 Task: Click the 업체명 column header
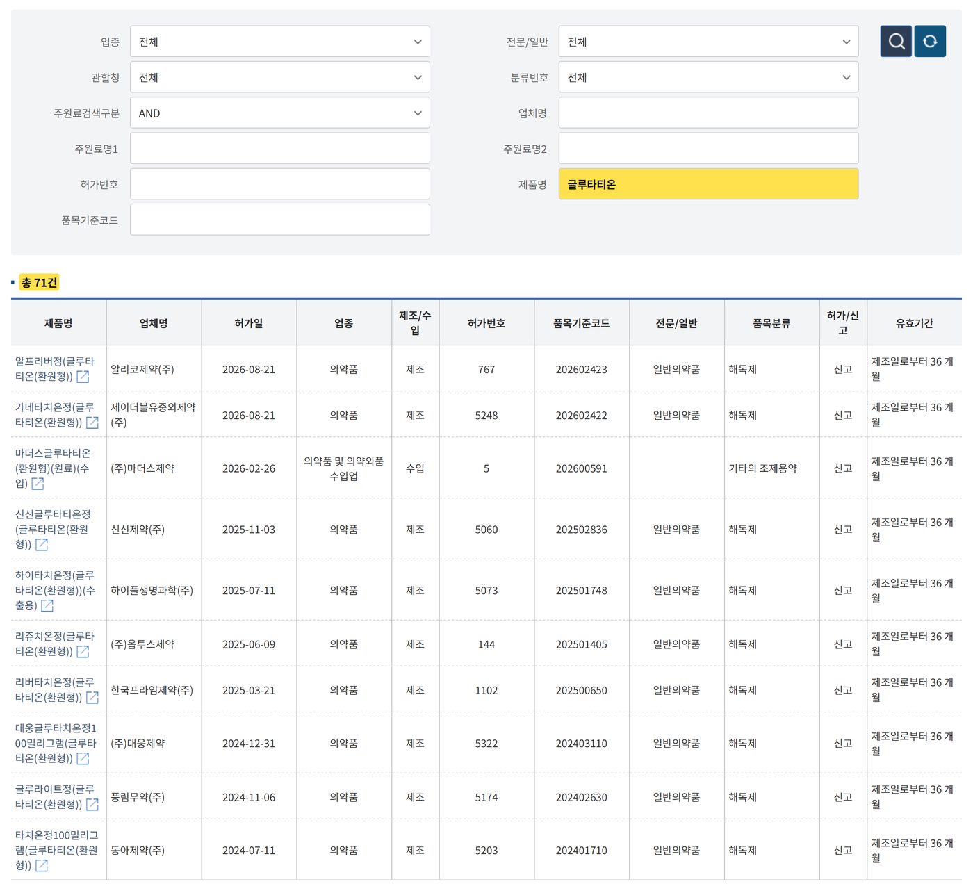154,323
